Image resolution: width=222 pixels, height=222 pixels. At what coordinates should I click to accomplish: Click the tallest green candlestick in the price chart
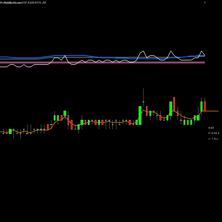(140, 115)
